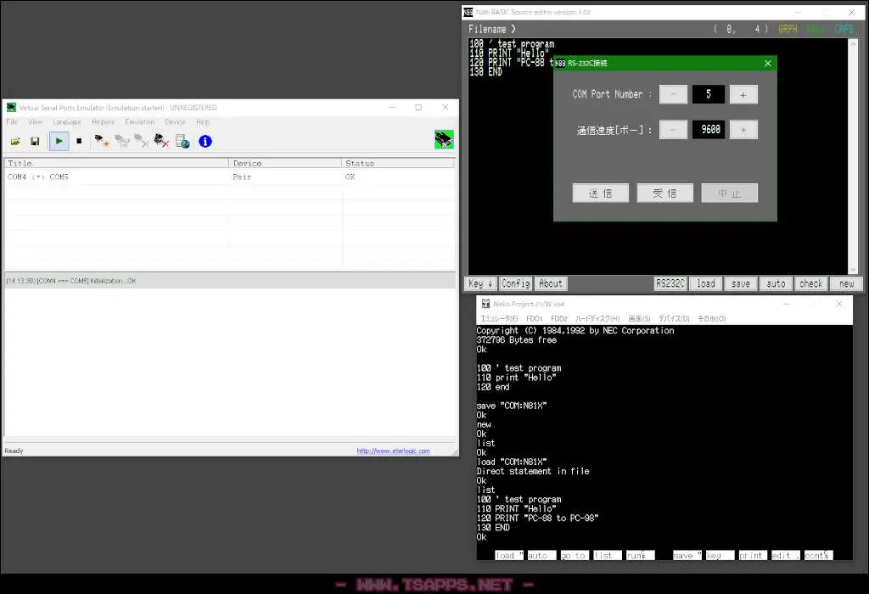Click the new button in N88-BASIC editor
This screenshot has height=594, width=869.
point(846,283)
